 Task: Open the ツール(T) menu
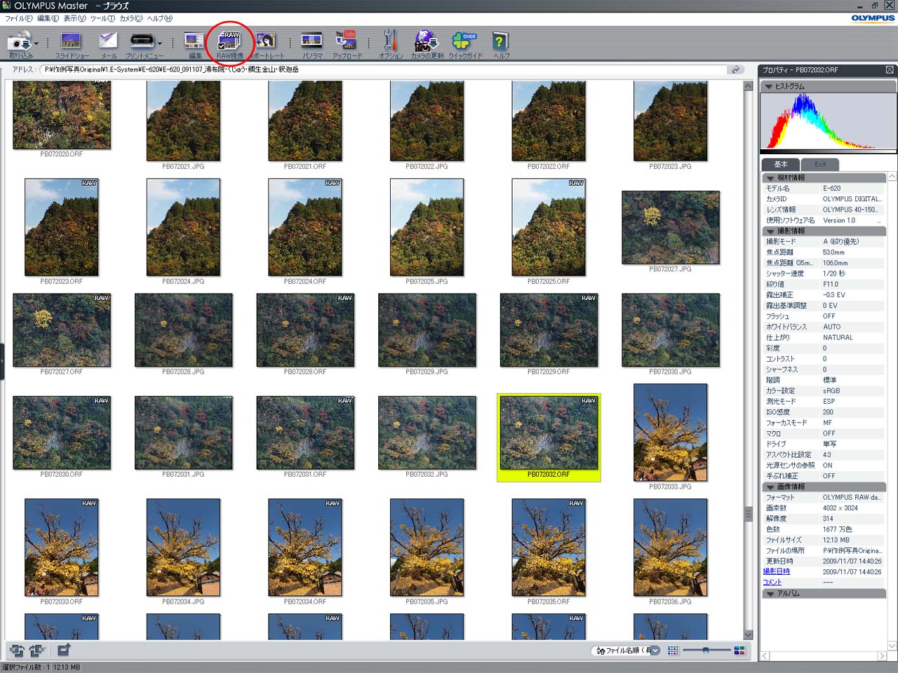[x=102, y=19]
